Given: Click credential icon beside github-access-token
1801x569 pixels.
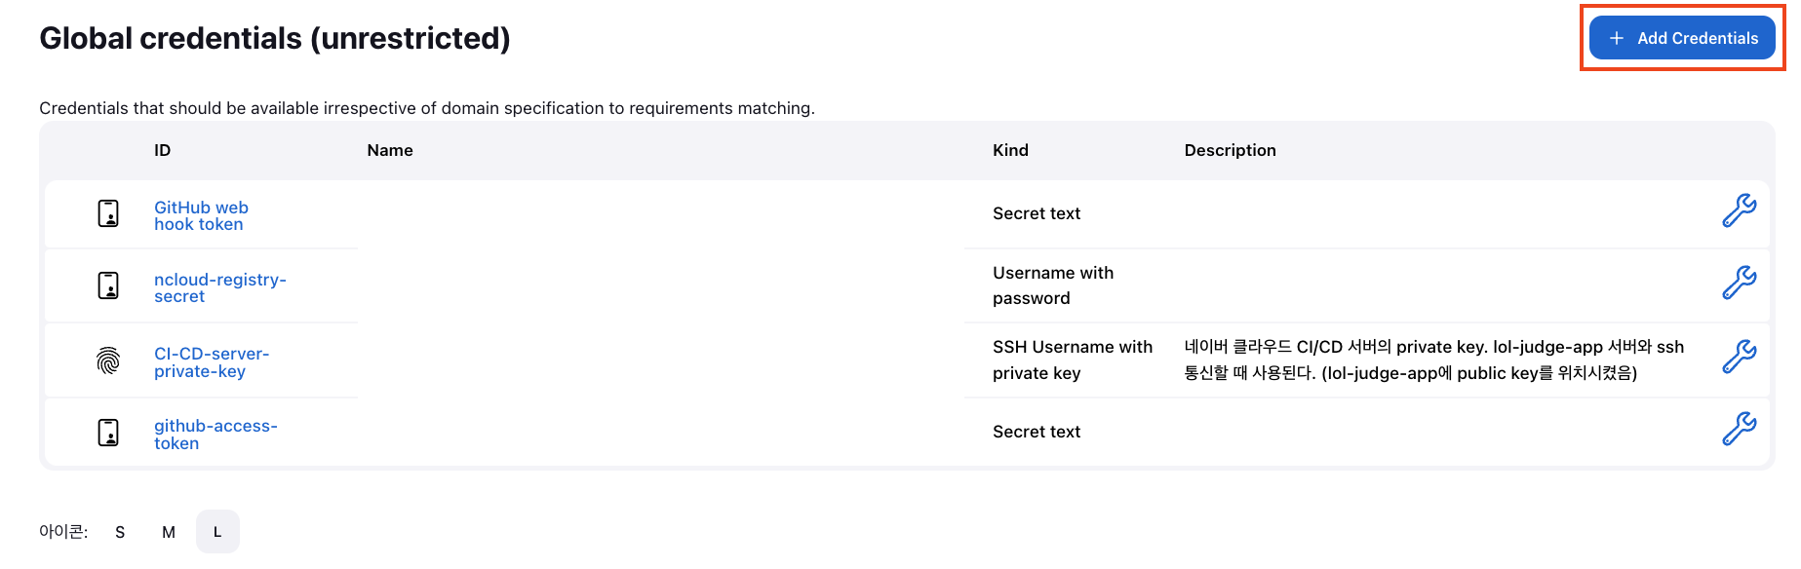Looking at the screenshot, I should tap(108, 433).
